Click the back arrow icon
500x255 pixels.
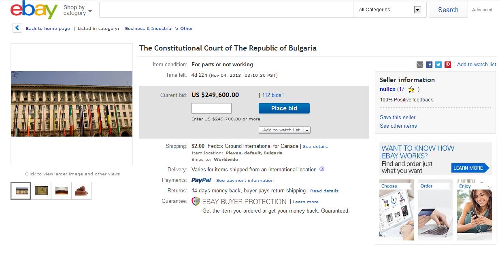(x=17, y=28)
